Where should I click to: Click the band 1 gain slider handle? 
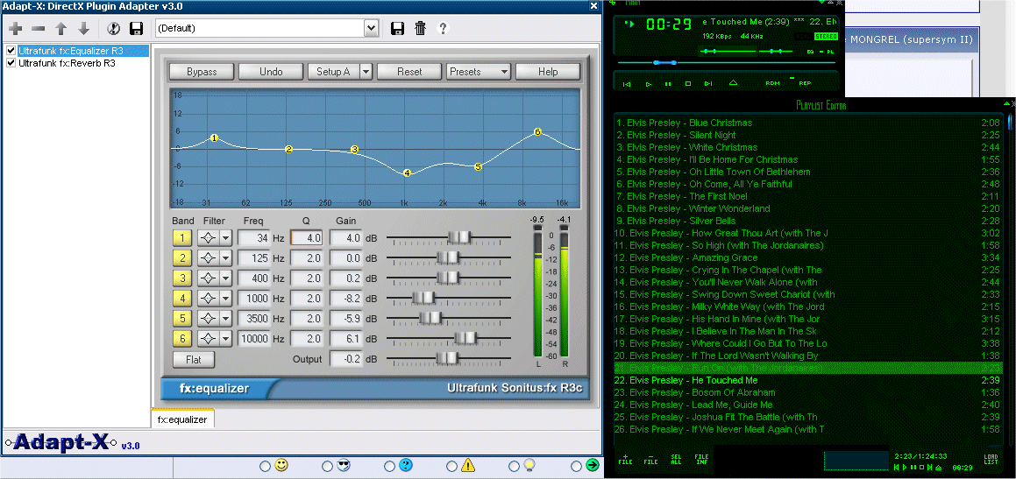click(460, 237)
